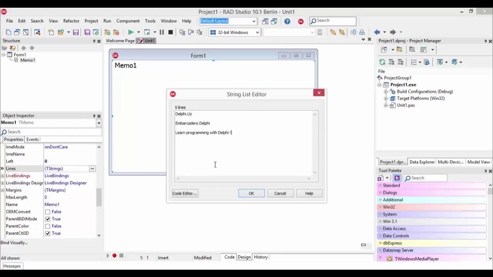Click Help in String List Editor

(309, 194)
